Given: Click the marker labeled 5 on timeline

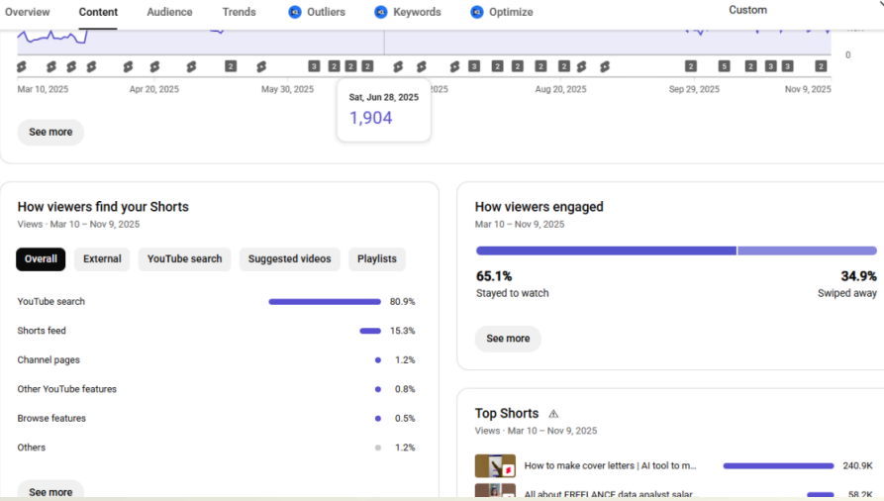Looking at the screenshot, I should click(x=724, y=66).
